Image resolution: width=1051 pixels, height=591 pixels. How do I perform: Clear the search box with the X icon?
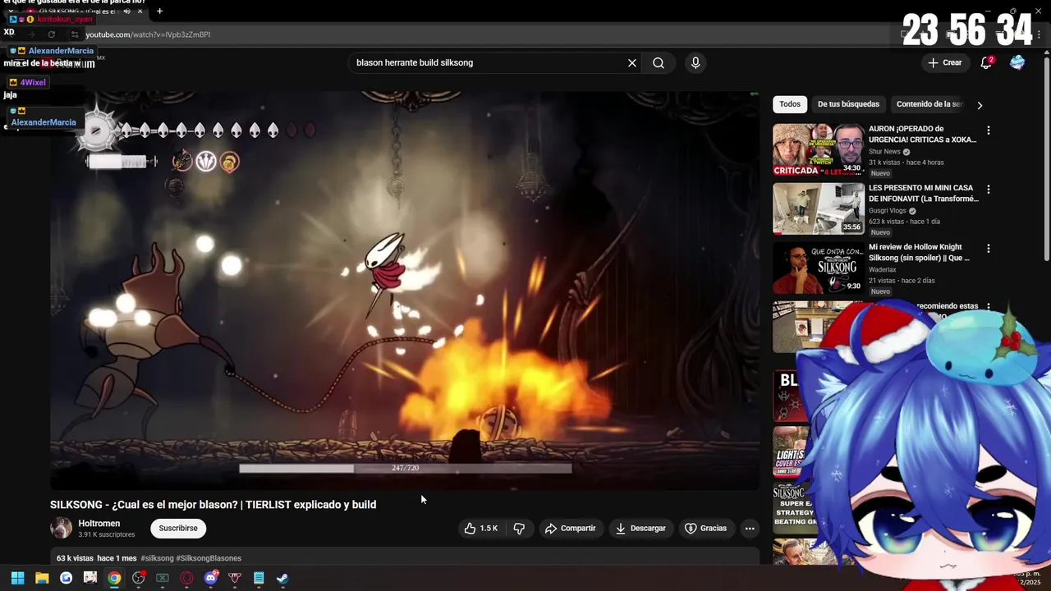(x=632, y=63)
